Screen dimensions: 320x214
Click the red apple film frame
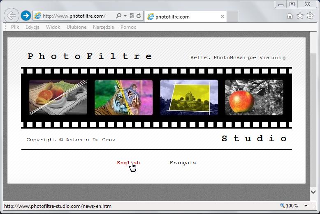click(254, 97)
